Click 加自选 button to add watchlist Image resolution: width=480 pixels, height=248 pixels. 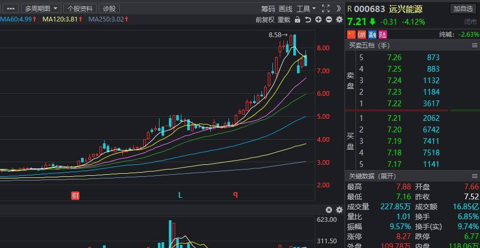point(463,8)
